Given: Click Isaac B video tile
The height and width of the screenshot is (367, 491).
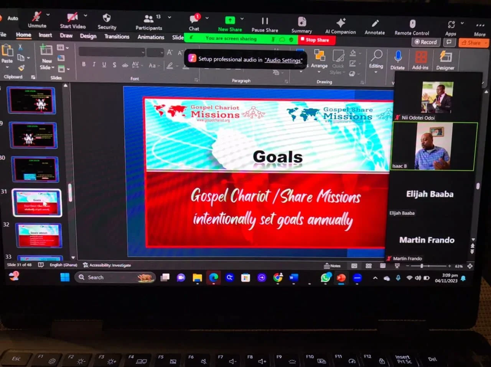Looking at the screenshot, I should click(434, 146).
